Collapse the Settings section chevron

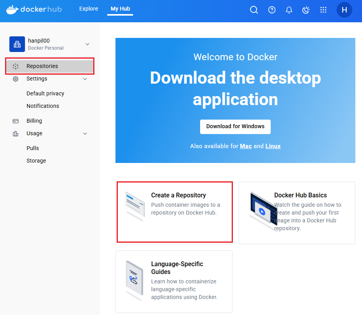pos(85,79)
